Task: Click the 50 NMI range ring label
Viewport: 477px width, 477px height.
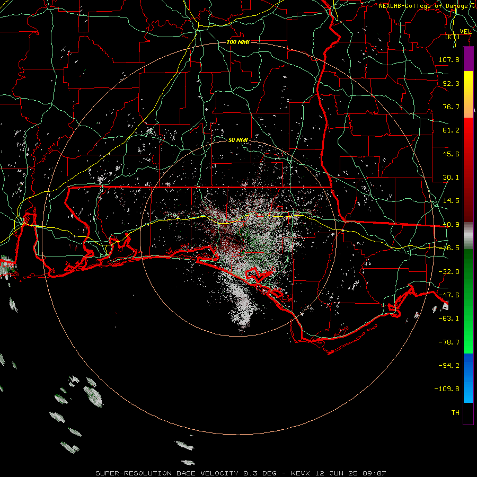Action: [x=238, y=140]
